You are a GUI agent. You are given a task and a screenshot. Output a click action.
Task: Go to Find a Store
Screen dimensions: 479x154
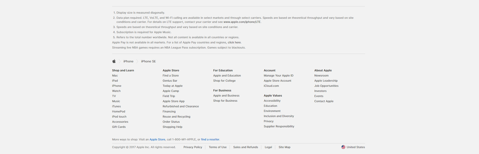[171, 75]
